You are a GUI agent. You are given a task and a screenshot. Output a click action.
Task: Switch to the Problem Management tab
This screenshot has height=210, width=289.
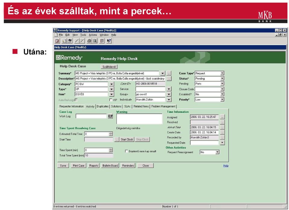(163, 107)
